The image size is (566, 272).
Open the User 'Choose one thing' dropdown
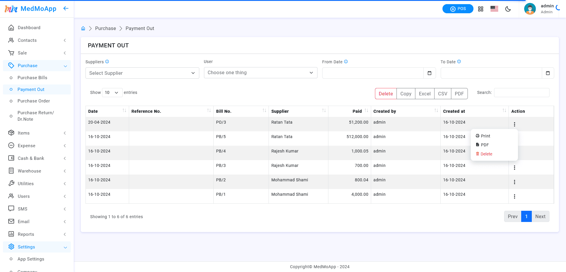(x=260, y=73)
